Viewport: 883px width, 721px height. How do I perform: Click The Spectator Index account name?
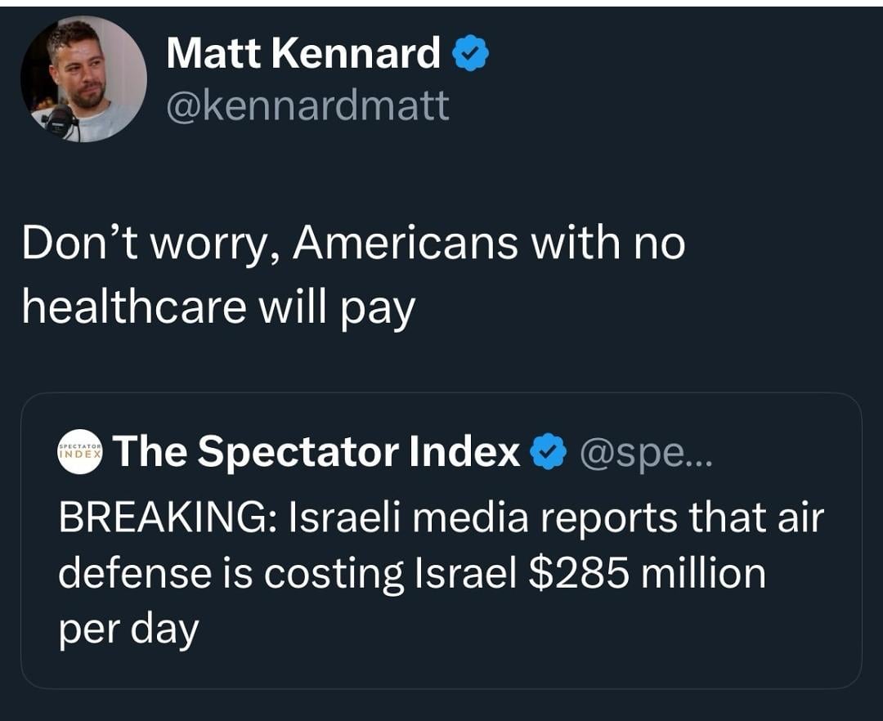317,451
